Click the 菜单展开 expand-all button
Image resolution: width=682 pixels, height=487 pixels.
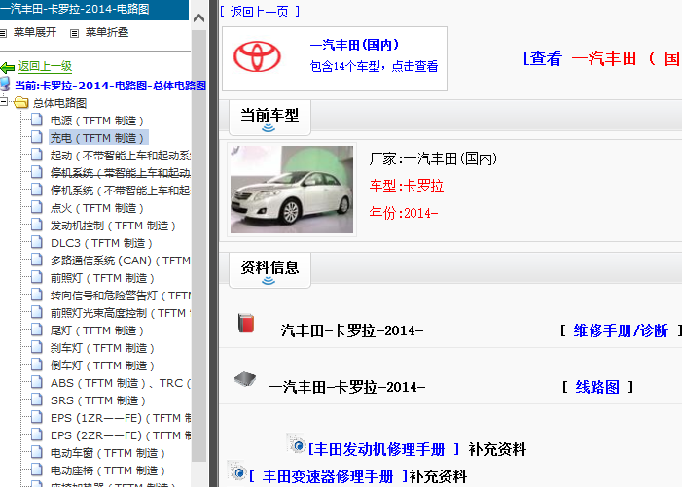click(x=35, y=33)
